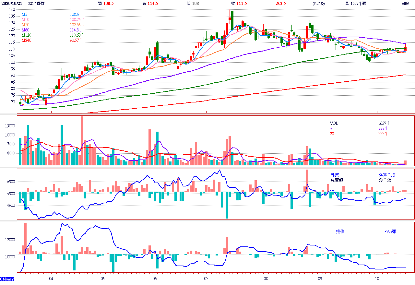
Task: Click the closing price 111.5 value
Action: click(242, 4)
